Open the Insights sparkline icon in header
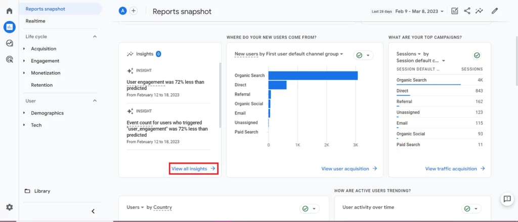 pyautogui.click(x=479, y=11)
